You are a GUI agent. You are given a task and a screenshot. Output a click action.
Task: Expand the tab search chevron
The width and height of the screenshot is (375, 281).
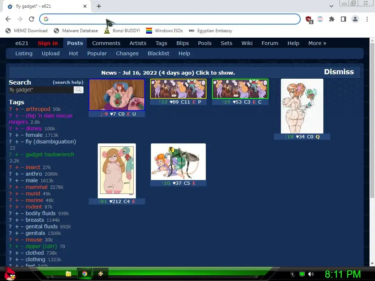(x=331, y=6)
